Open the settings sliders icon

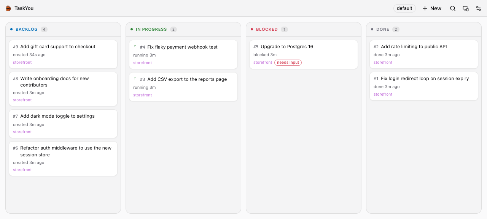(479, 8)
